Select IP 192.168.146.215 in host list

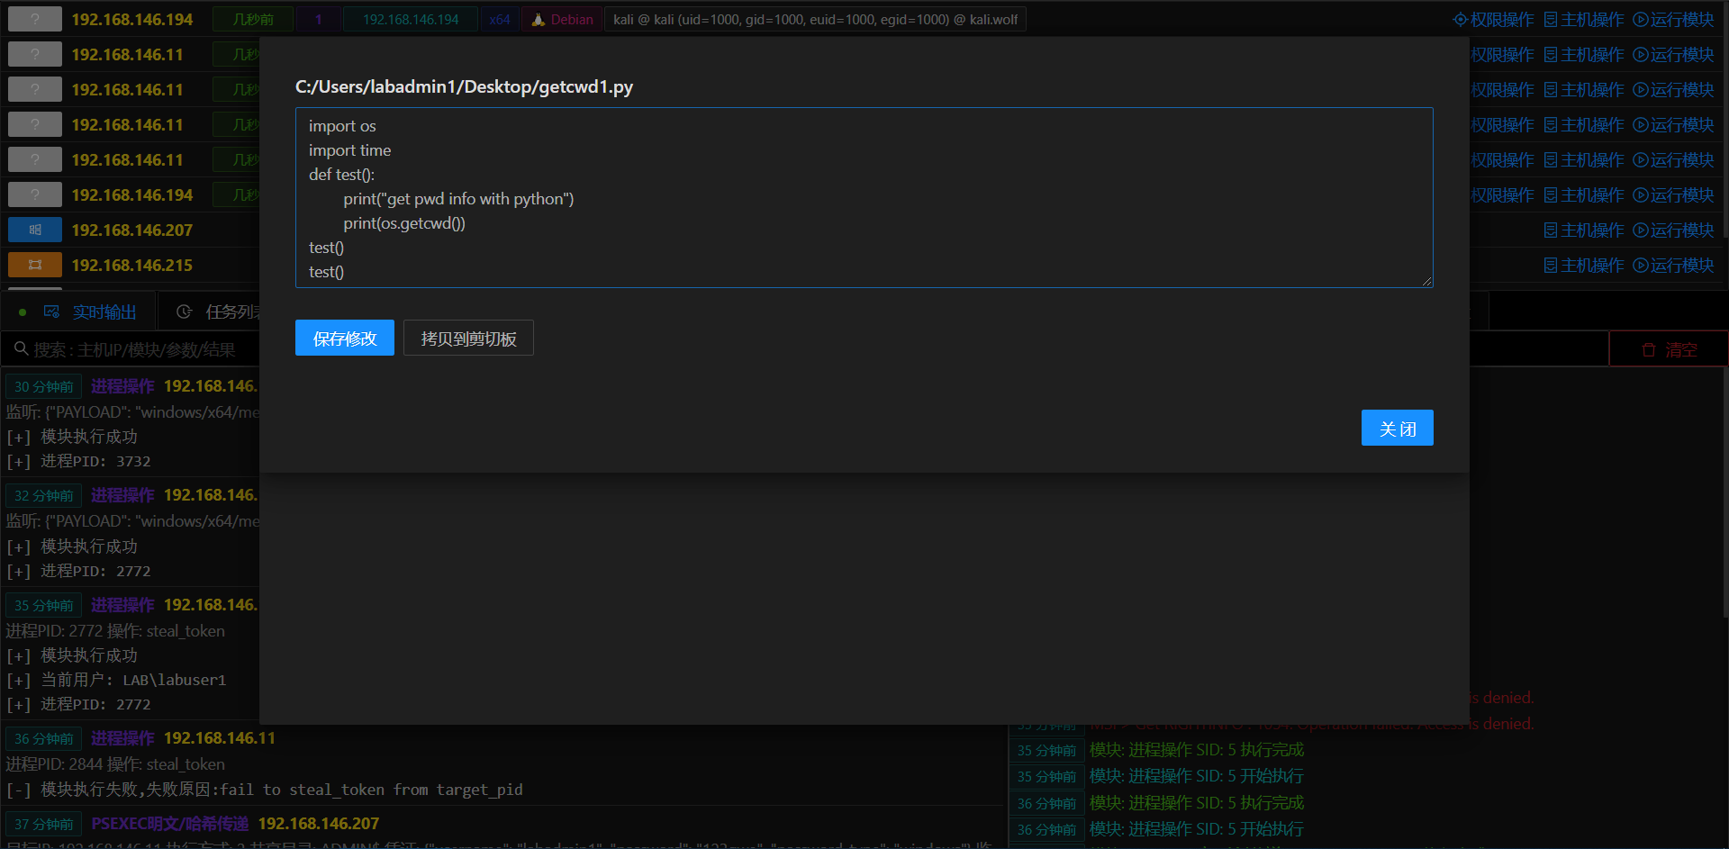(x=131, y=265)
